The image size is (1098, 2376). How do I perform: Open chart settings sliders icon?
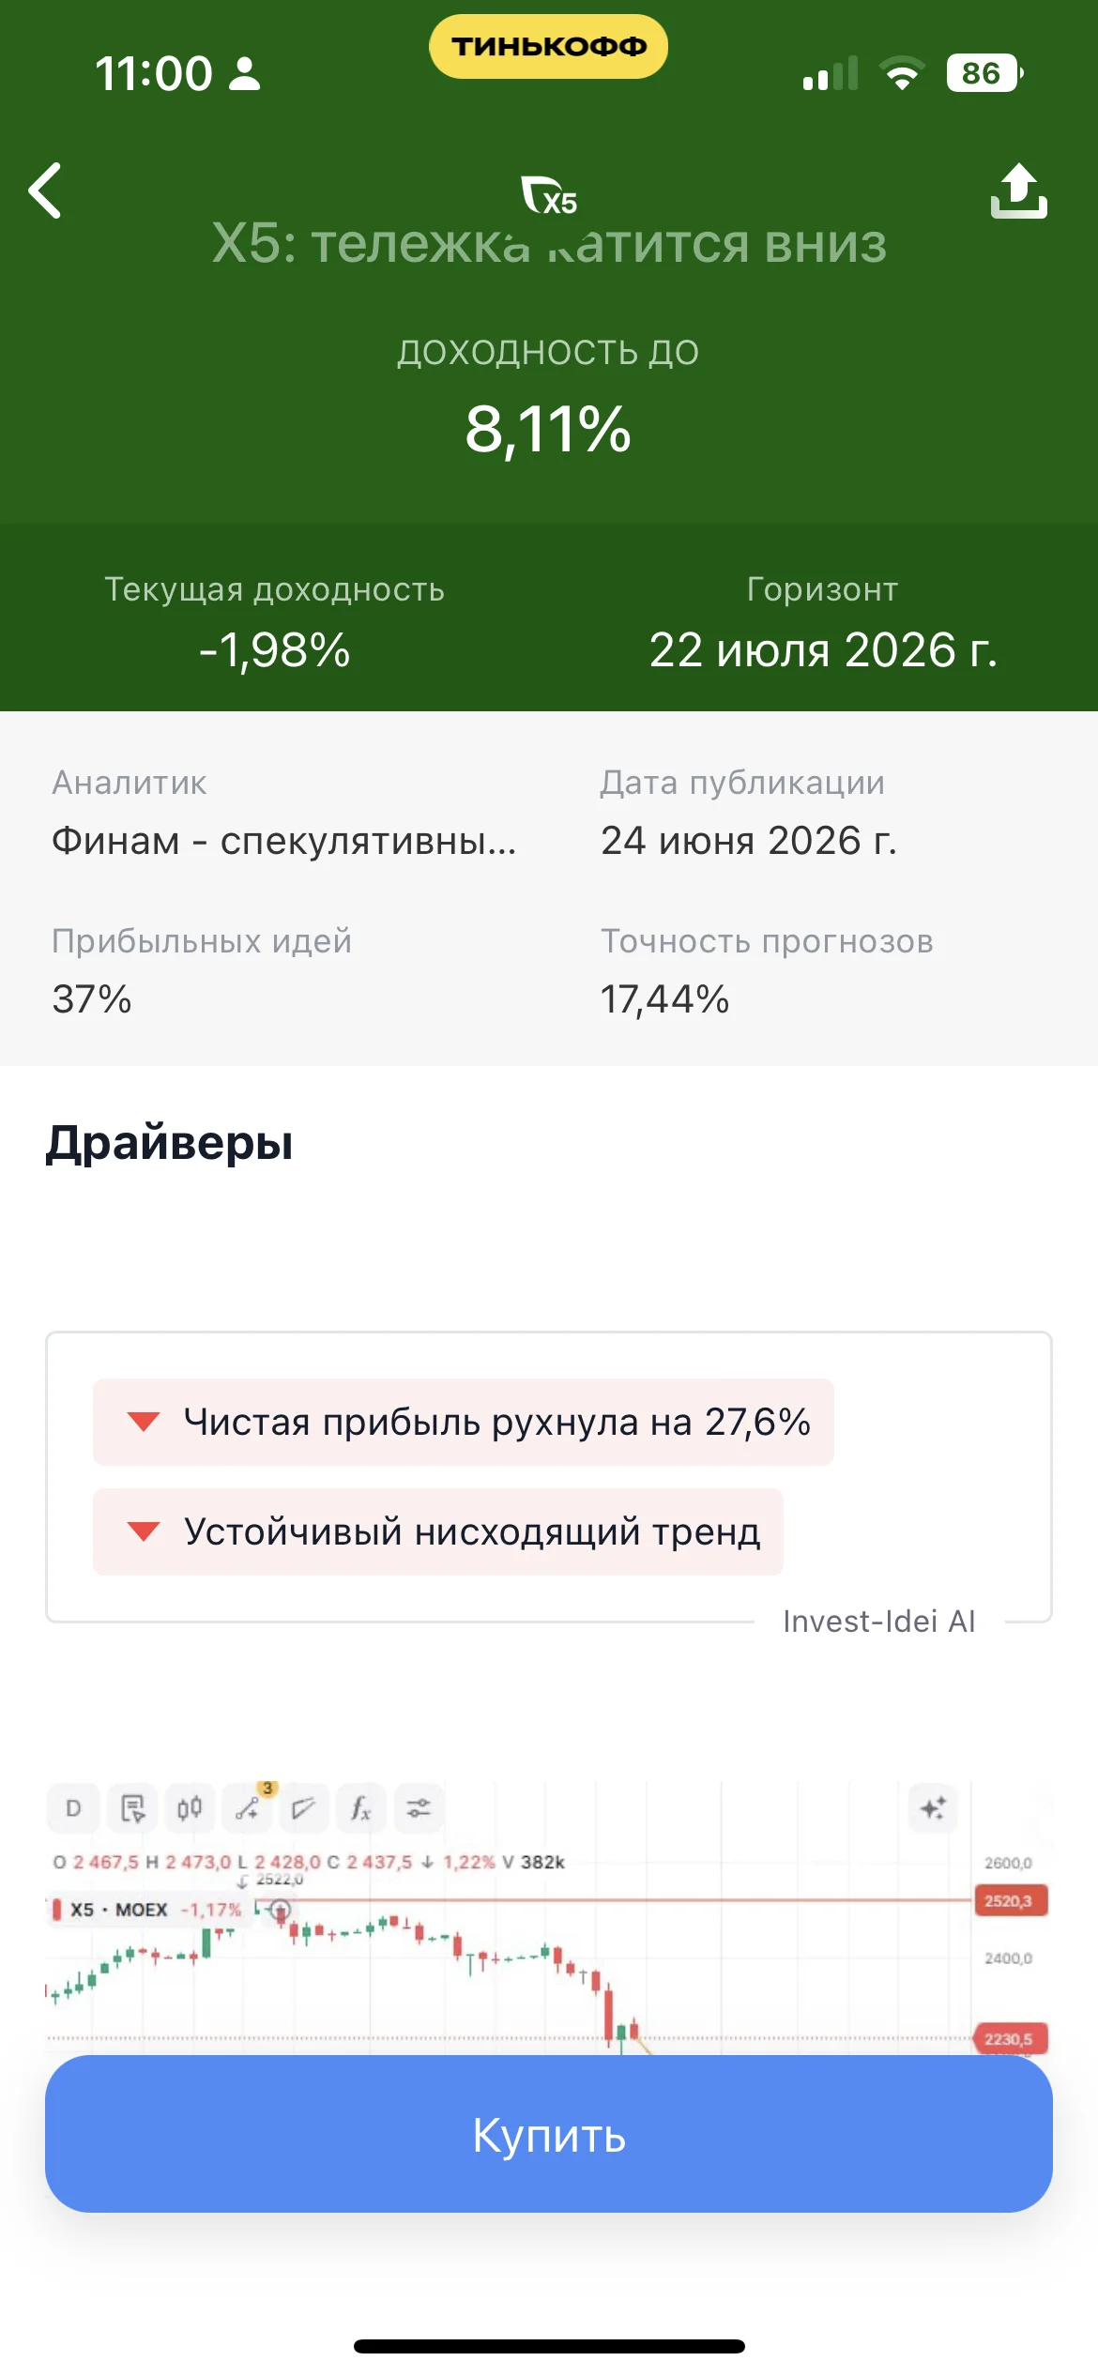click(x=419, y=1808)
